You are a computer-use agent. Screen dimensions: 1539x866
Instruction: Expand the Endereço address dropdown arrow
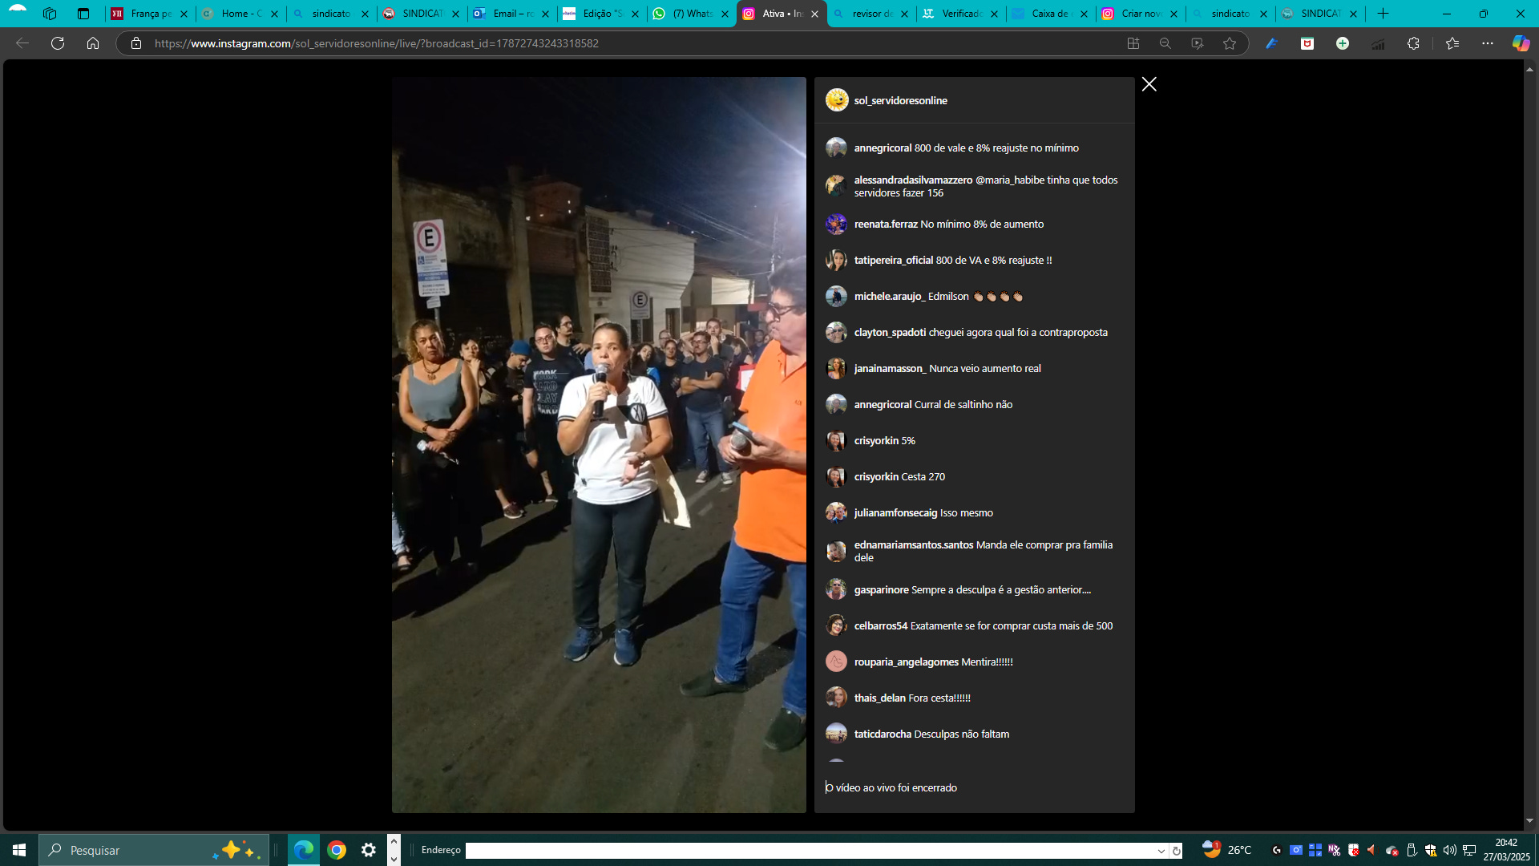[x=1161, y=851]
